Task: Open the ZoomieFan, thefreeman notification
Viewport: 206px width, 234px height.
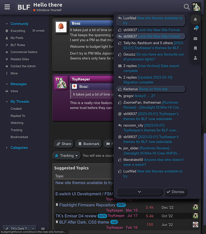Action: pyautogui.click(x=151, y=105)
